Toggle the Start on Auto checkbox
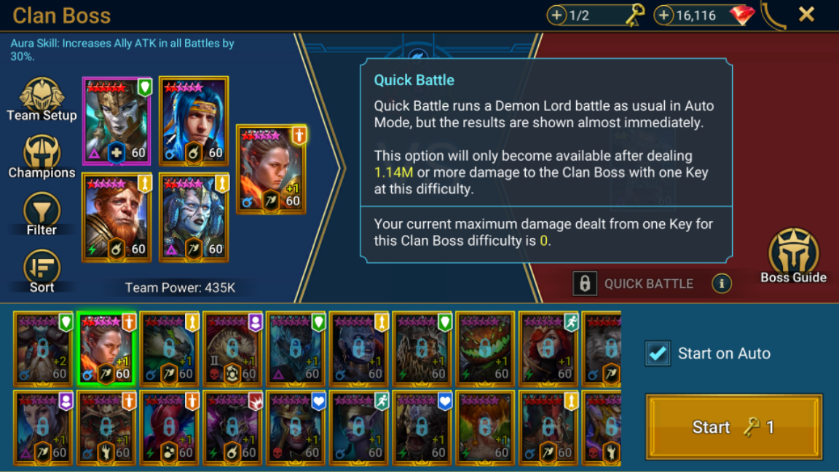Viewport: 839px width, 472px height. tap(658, 353)
